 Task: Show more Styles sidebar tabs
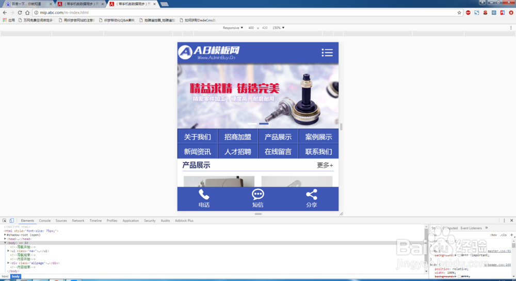[x=487, y=228]
